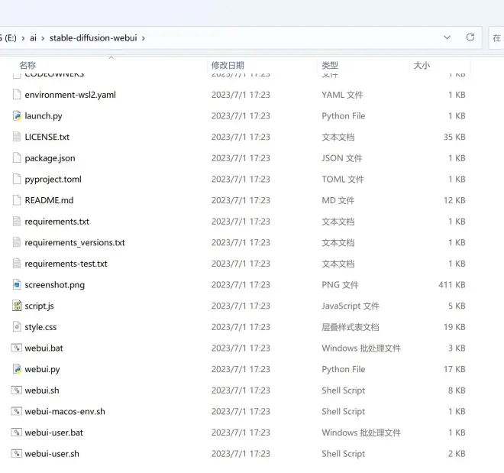Screen dimensions: 504x473
Task: Click the PNG 文件 type cell
Action: coord(340,284)
